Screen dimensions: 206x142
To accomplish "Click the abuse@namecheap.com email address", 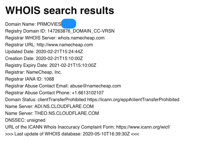I will coord(96,86).
